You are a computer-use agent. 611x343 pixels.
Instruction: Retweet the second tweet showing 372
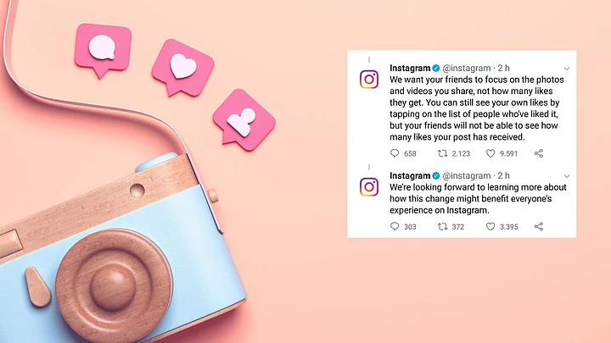442,226
